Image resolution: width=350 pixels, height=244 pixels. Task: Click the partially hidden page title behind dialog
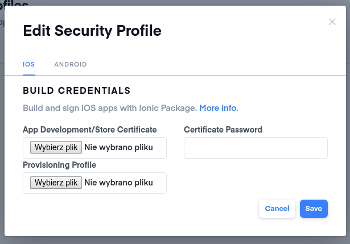(14, 3)
